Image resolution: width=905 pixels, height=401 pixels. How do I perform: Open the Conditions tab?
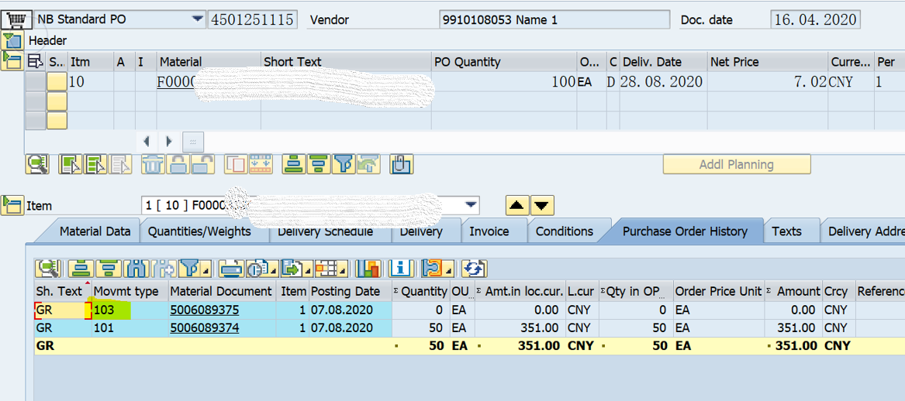pos(565,231)
